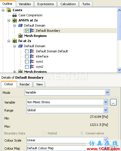Click the interface boundary icon
This screenshot has width=121, height=151.
32,56
